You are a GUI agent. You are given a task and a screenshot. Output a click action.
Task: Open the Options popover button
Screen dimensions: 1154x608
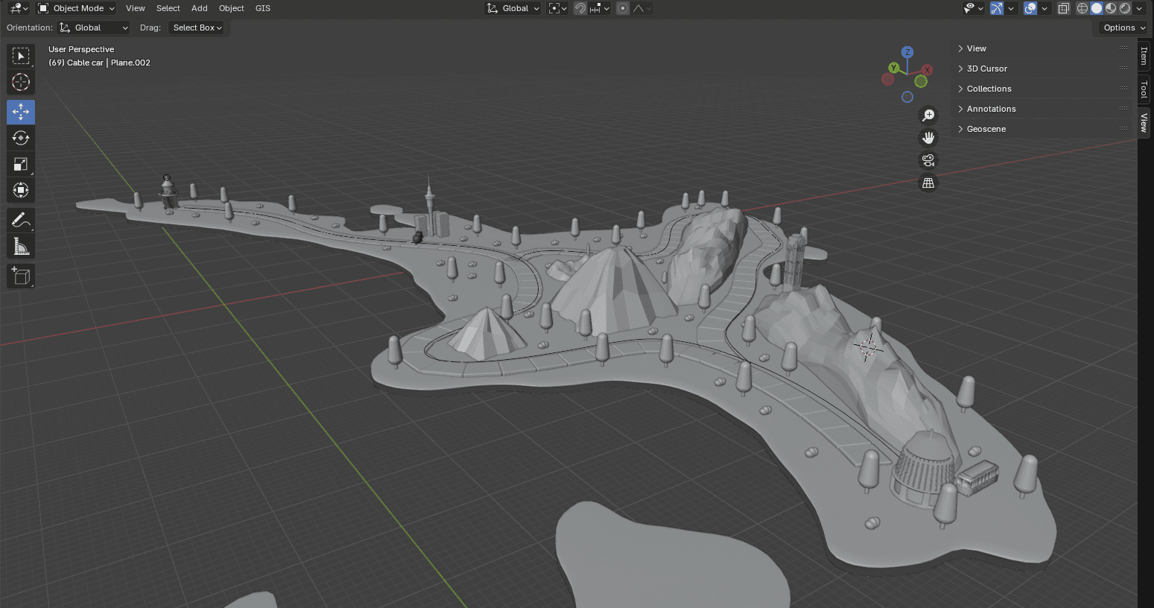click(x=1124, y=28)
